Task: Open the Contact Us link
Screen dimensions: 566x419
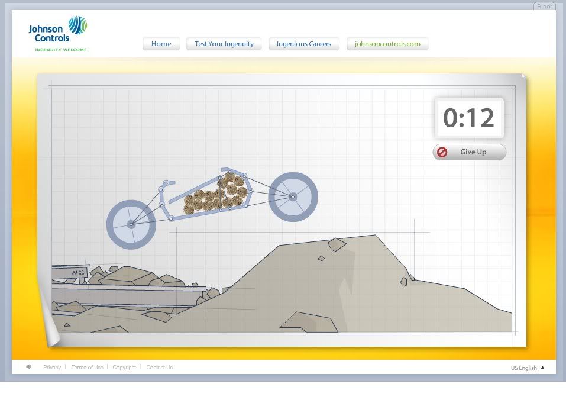Action: 159,368
